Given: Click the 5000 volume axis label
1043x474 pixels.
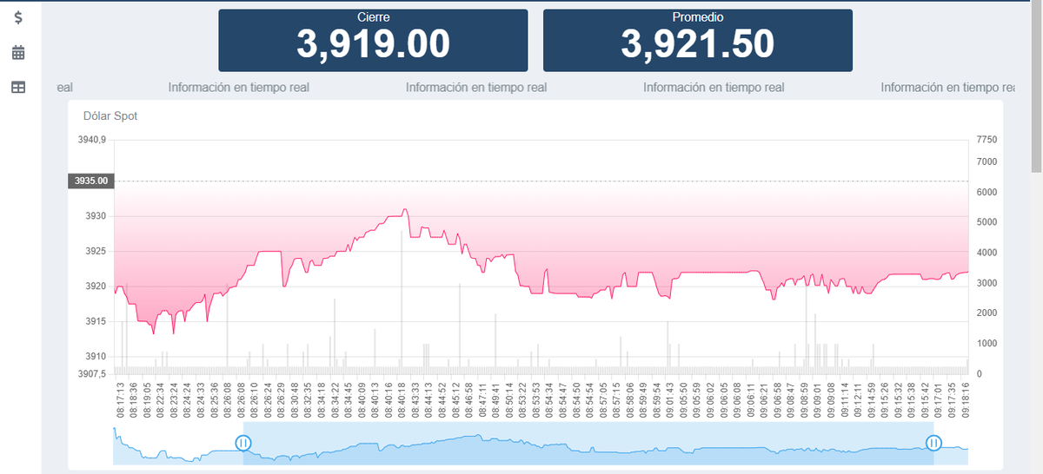Looking at the screenshot, I should click(x=987, y=222).
